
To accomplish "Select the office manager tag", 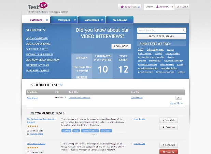I will [x=167, y=65].
